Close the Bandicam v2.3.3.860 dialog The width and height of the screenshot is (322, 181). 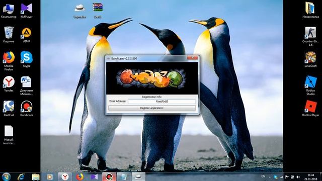(x=193, y=58)
